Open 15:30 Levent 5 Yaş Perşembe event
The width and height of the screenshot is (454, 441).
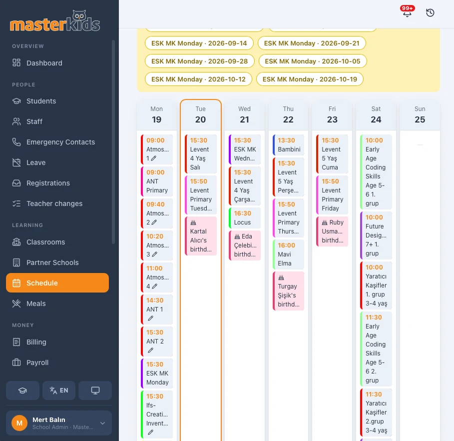(288, 177)
